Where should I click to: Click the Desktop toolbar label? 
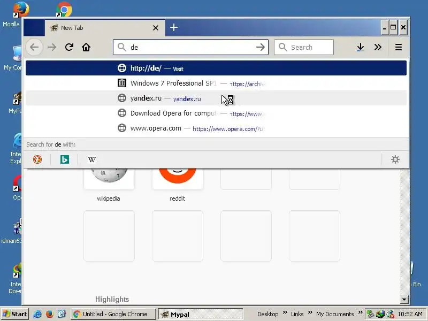coord(268,314)
